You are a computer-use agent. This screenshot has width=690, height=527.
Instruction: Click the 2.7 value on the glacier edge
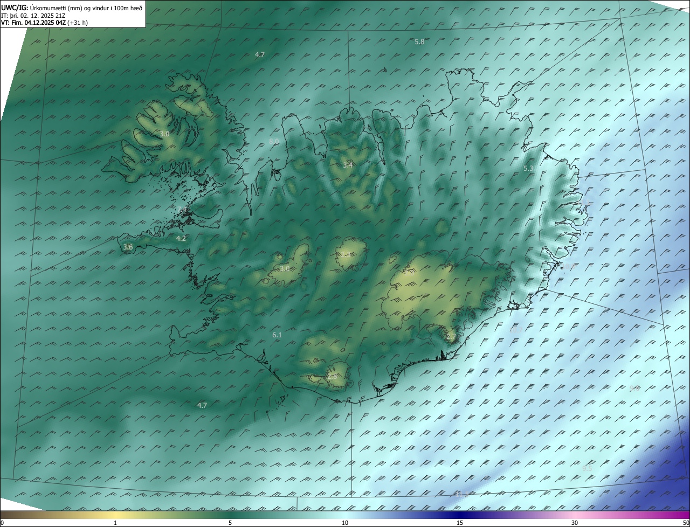pos(451,336)
